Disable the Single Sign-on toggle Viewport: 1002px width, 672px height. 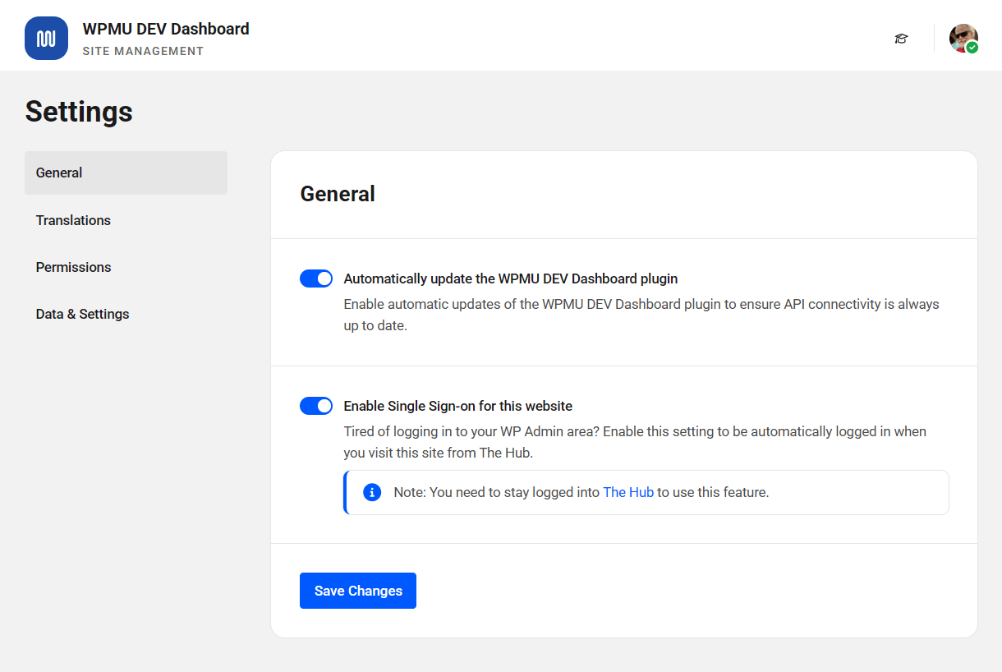click(316, 406)
